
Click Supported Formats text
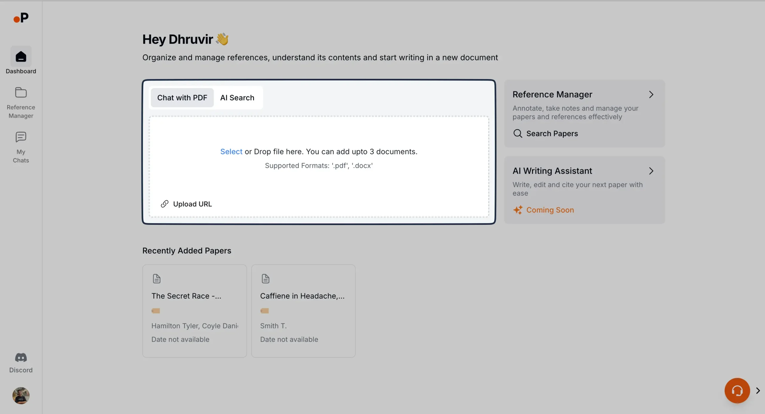tap(319, 166)
